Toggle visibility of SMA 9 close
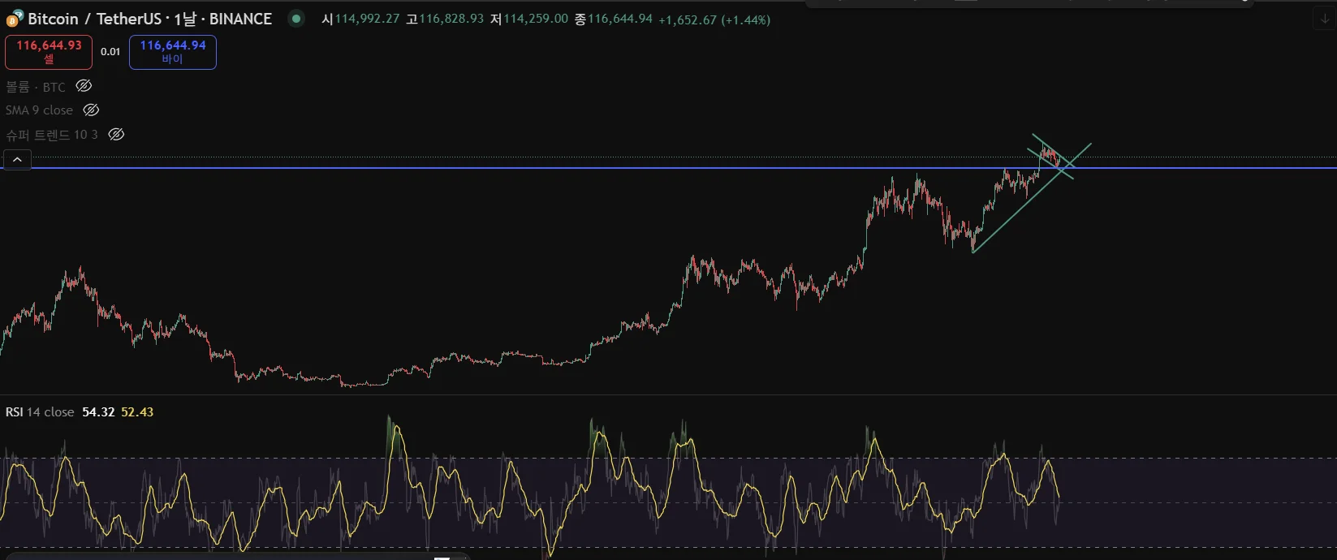The image size is (1337, 560). pyautogui.click(x=91, y=110)
